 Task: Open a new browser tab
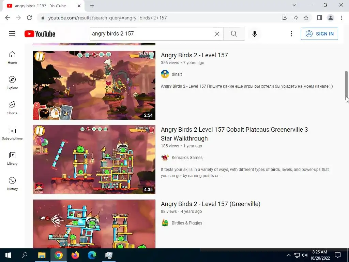92,6
